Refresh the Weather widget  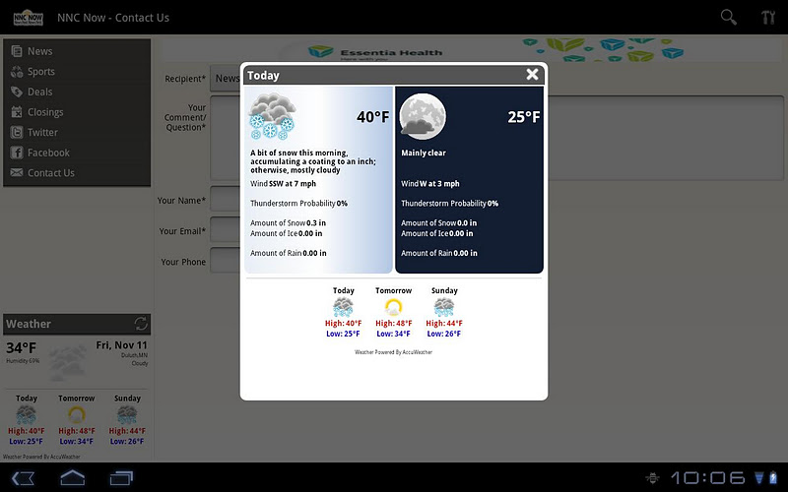(141, 324)
